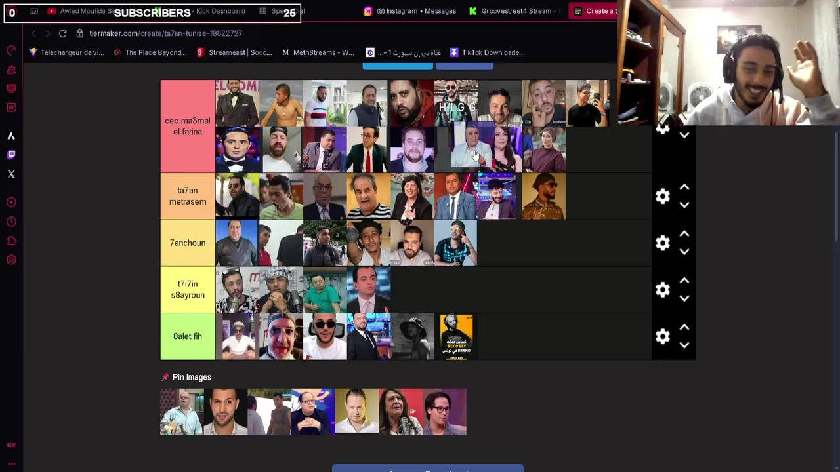This screenshot has width=840, height=472.
Task: Click the lock icon in address bar
Action: (x=79, y=33)
